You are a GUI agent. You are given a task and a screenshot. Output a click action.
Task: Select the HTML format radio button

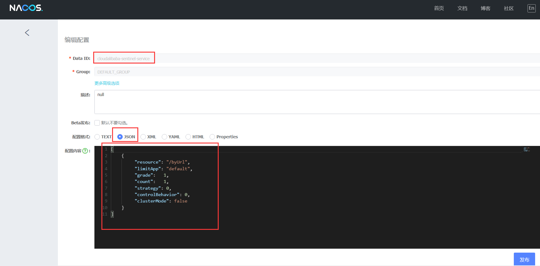pyautogui.click(x=188, y=137)
